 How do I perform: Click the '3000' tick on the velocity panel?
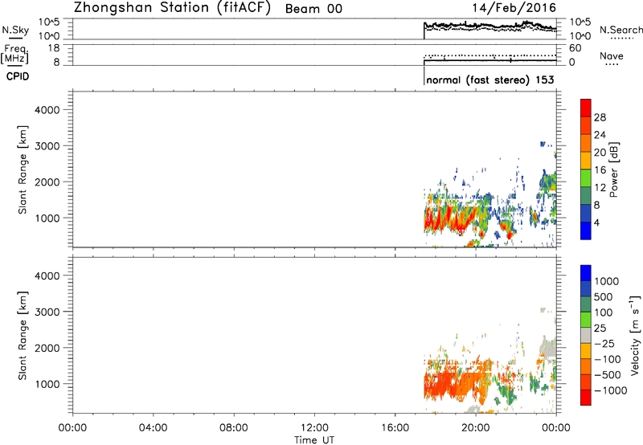click(47, 312)
